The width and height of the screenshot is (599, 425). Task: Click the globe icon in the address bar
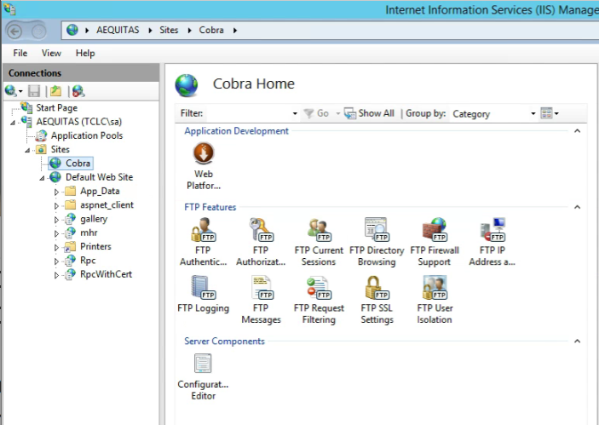tap(72, 30)
